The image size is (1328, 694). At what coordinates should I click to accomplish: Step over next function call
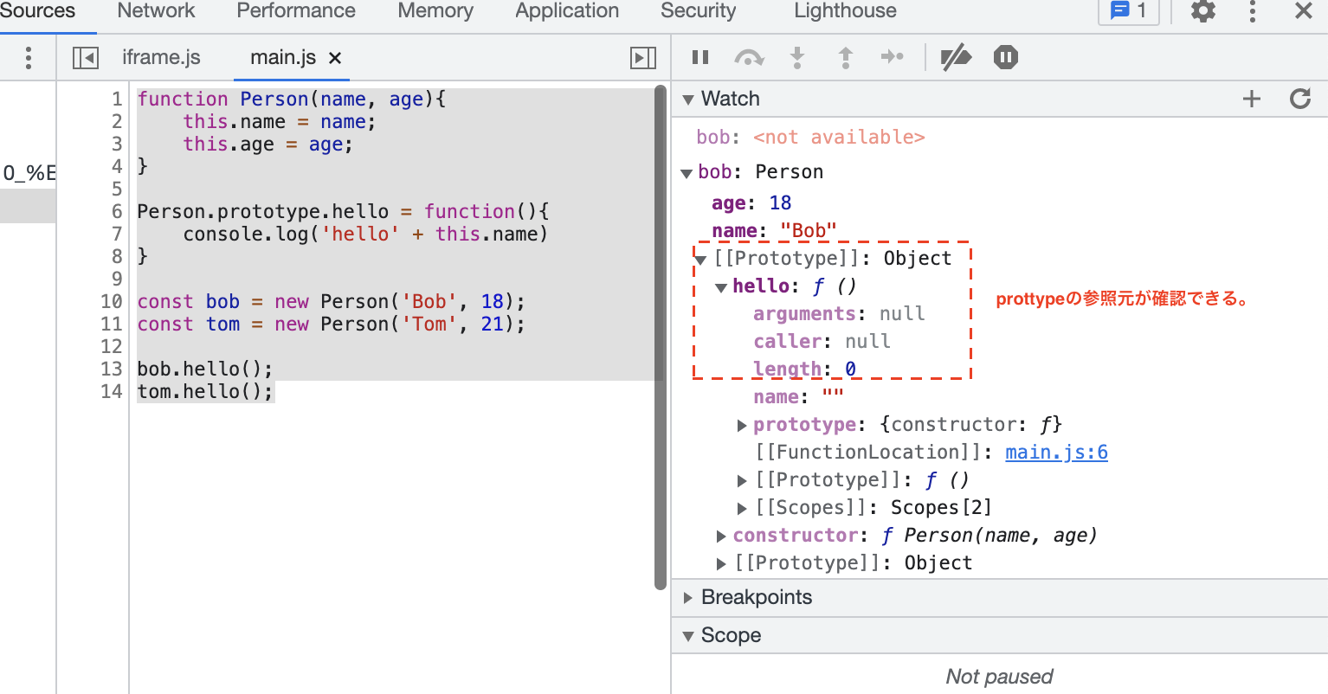pos(749,58)
